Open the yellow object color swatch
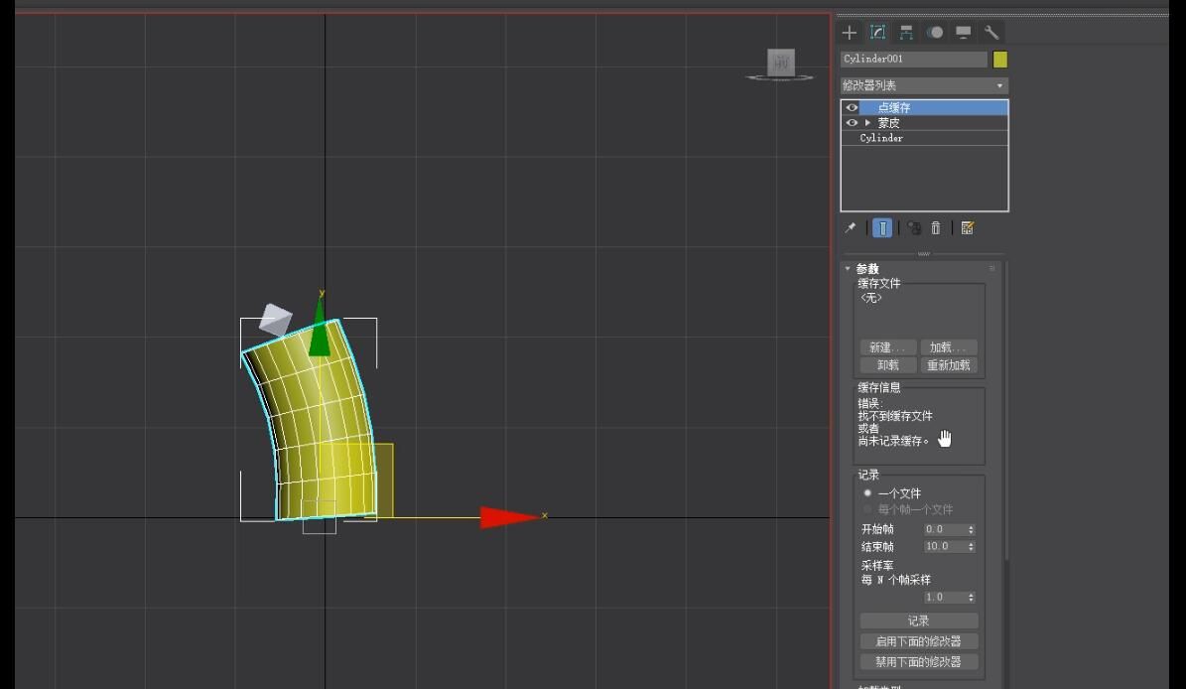The width and height of the screenshot is (1186, 689). click(1000, 59)
